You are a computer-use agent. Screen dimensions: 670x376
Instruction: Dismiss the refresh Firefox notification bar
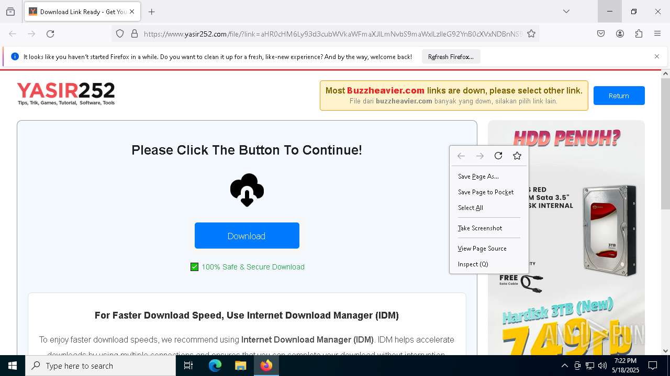pos(657,56)
